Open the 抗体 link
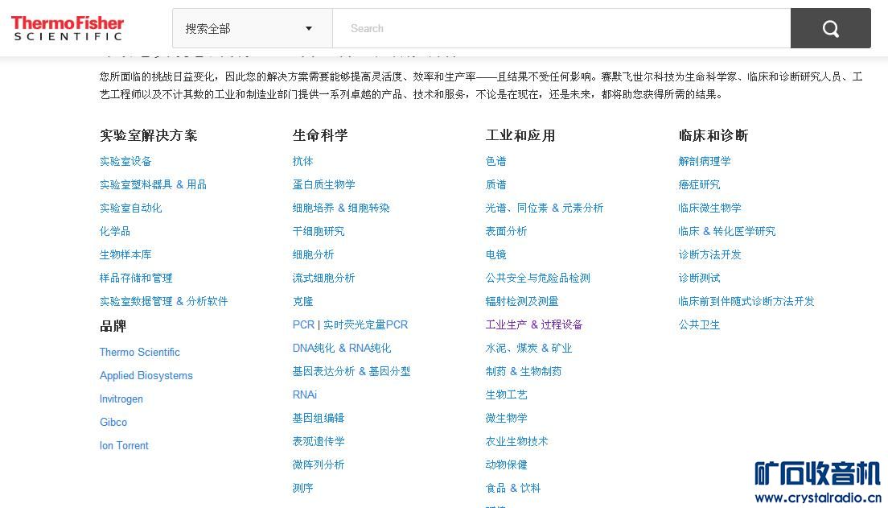888x508 pixels. (x=303, y=162)
